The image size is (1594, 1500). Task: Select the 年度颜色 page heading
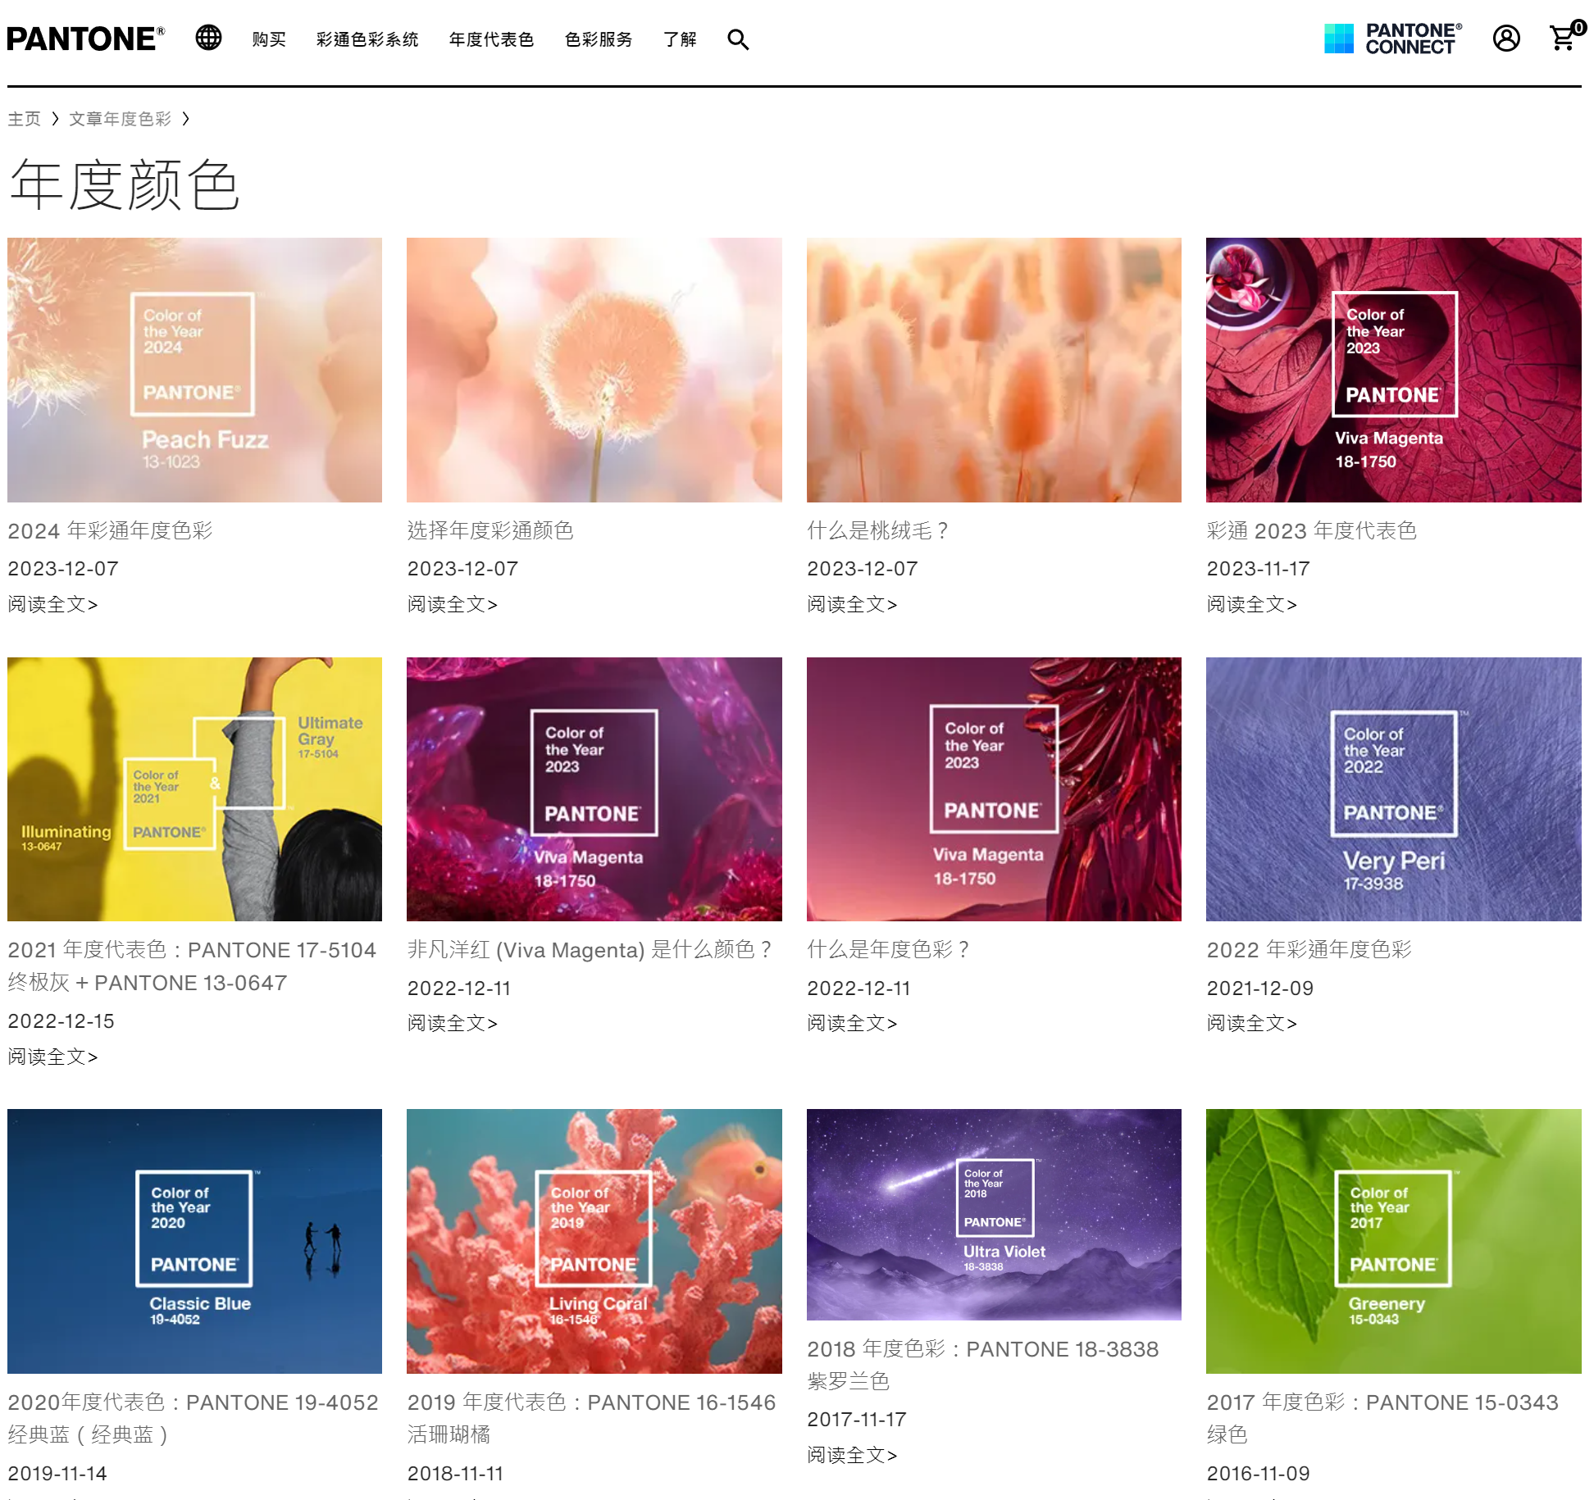pyautogui.click(x=125, y=185)
